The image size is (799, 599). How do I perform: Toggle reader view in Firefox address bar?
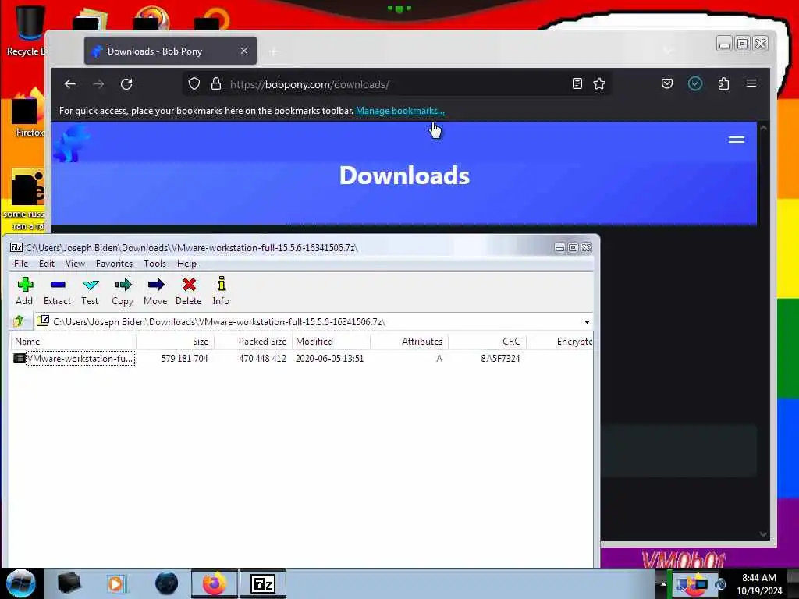(x=577, y=84)
